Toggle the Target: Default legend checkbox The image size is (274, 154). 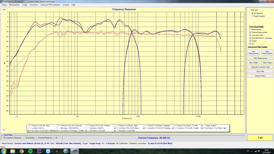202,126
